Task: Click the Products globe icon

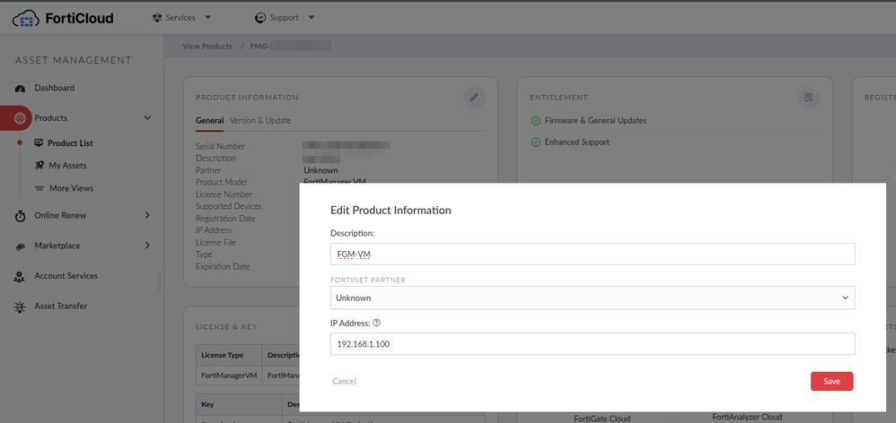Action: (20, 118)
